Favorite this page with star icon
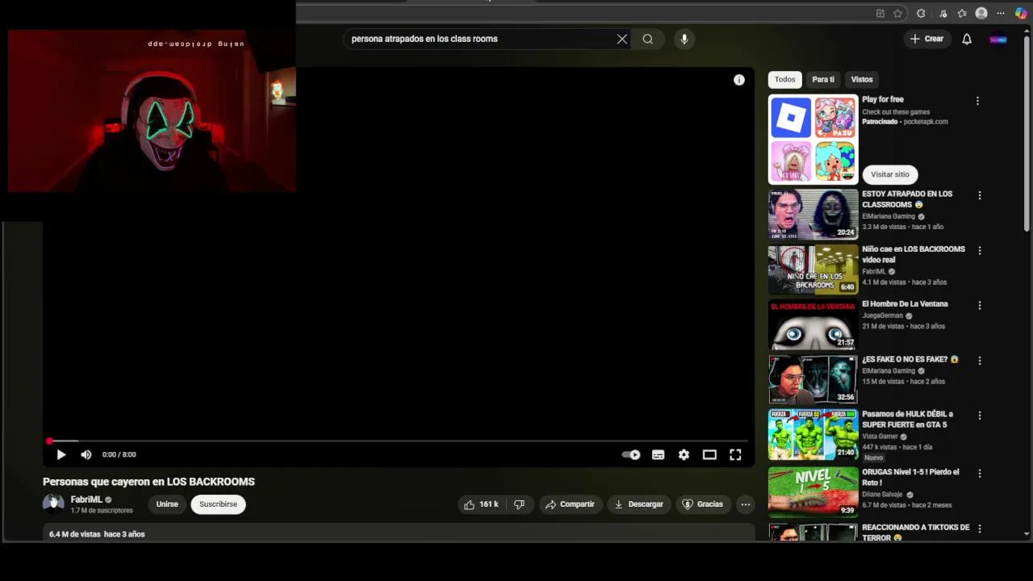 [897, 13]
